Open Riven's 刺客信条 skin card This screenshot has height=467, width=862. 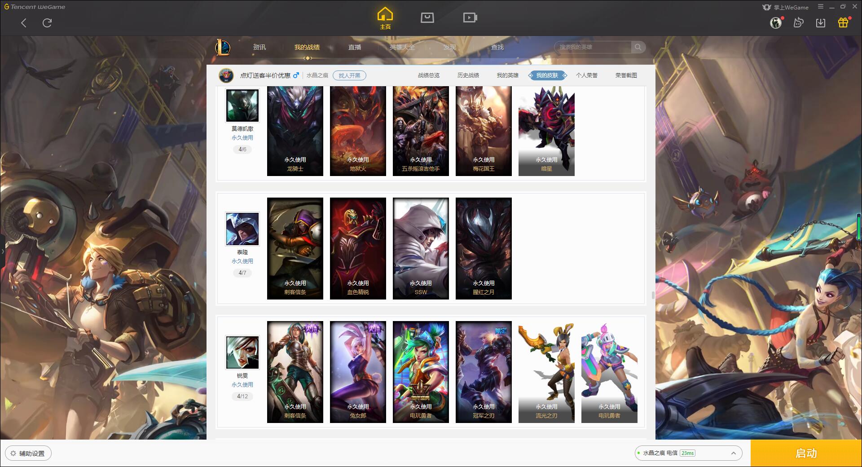coord(295,372)
